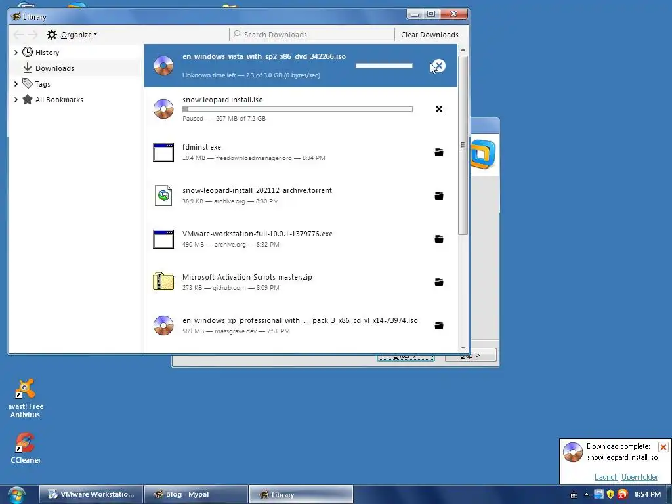Screen dimensions: 672x504
Task: Switch to Blog - Mypal taskbar button
Action: 196,495
